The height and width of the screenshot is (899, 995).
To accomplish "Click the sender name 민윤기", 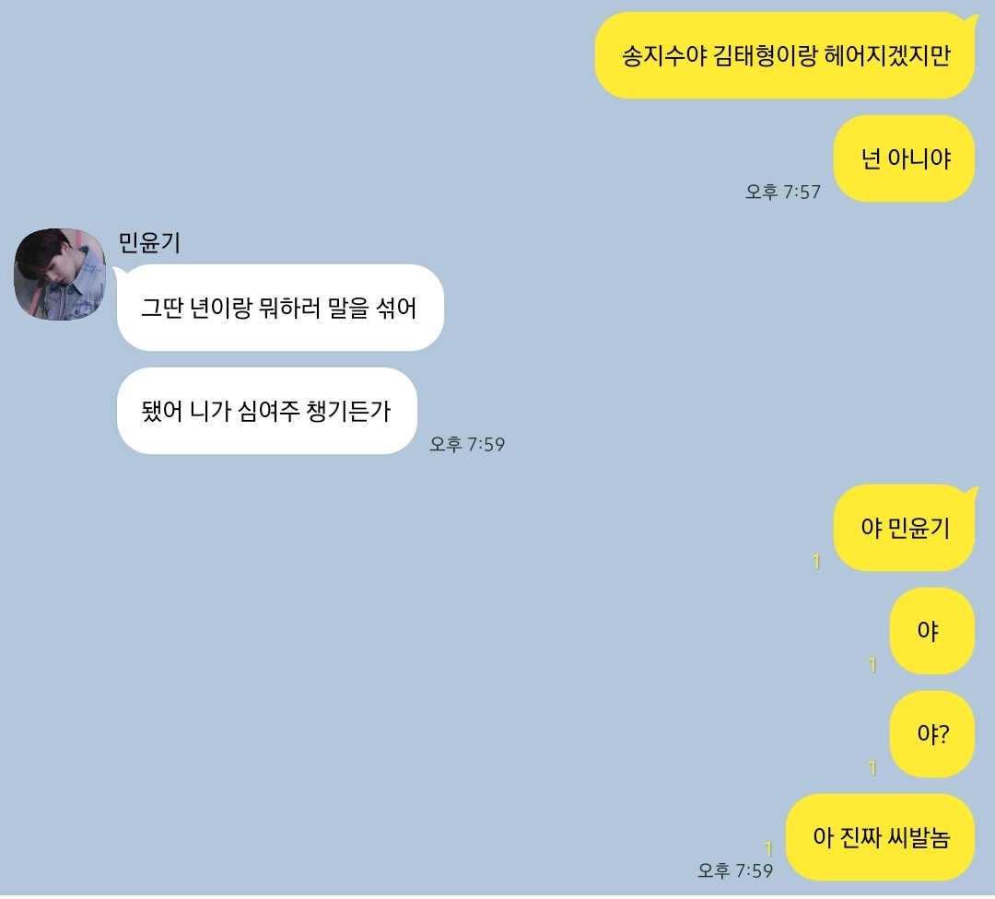I will pyautogui.click(x=150, y=242).
